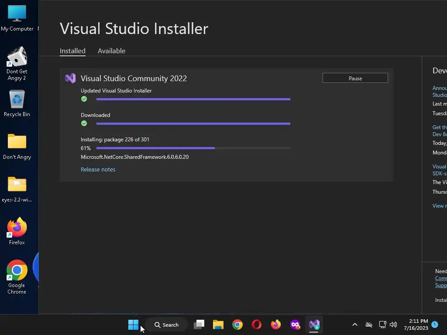This screenshot has height=335, width=447.
Task: Open the Don't Angry folder icon
Action: click(x=17, y=146)
